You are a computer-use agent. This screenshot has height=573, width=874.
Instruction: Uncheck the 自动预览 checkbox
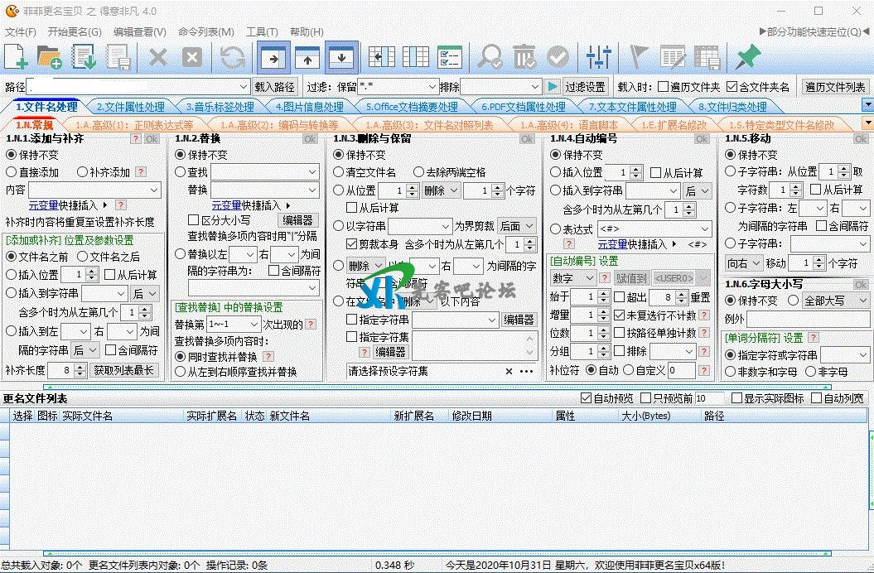pyautogui.click(x=587, y=398)
